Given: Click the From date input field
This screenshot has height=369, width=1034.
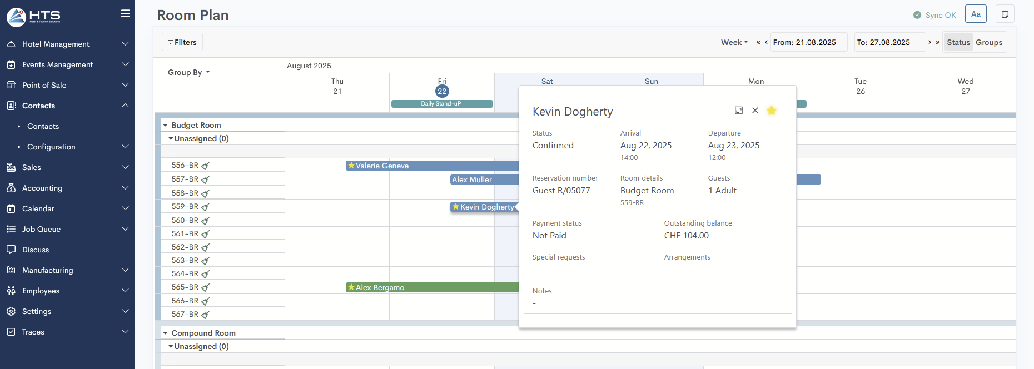Looking at the screenshot, I should 808,42.
